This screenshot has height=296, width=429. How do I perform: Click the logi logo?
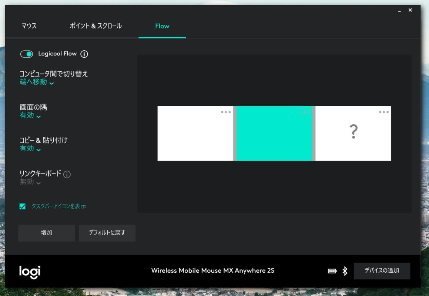point(30,272)
